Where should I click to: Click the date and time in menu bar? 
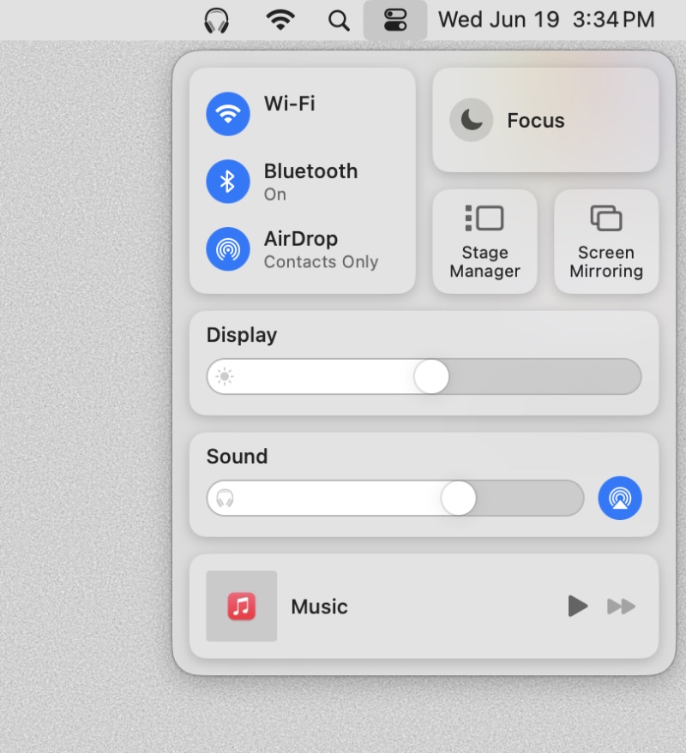pyautogui.click(x=545, y=20)
